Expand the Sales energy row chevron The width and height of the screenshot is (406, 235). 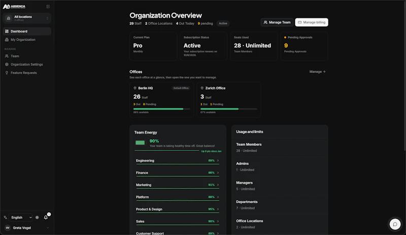218,221
